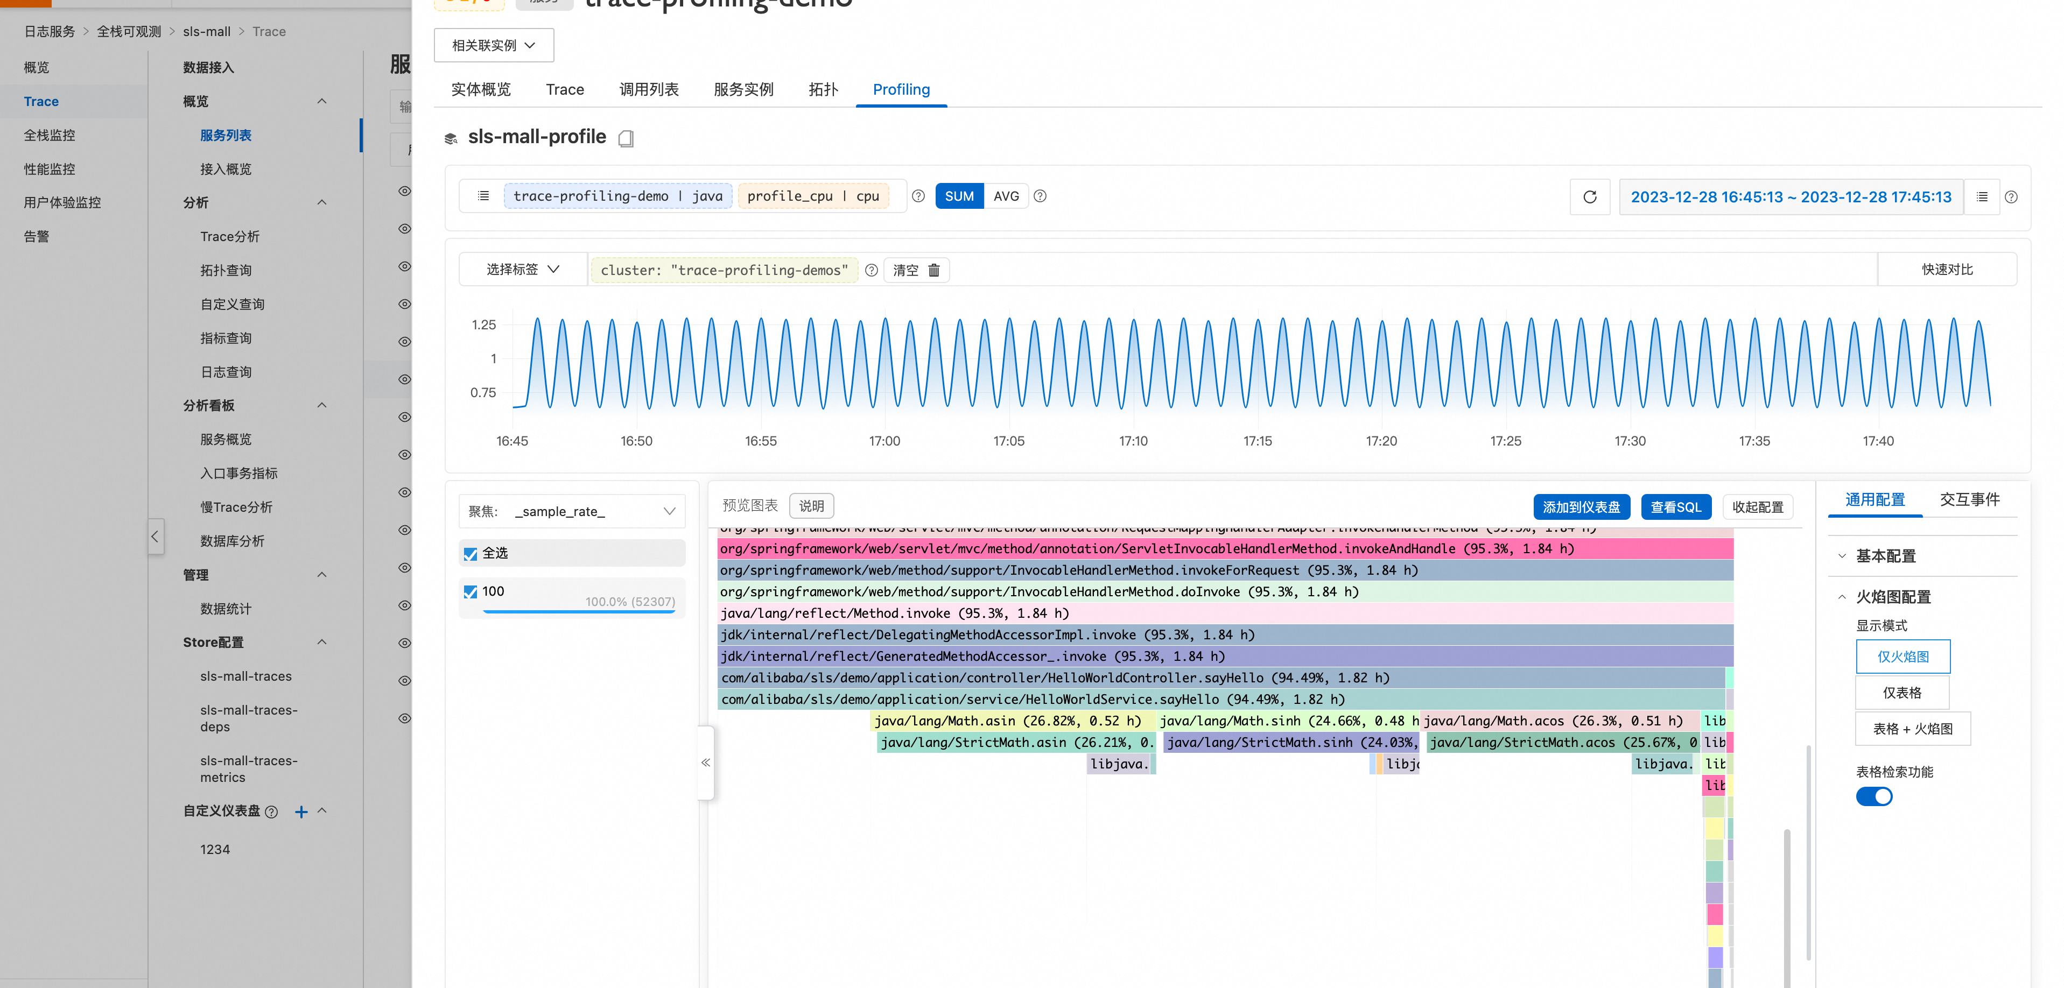
Task: Copy the sls-mall-profile name
Action: [x=627, y=138]
